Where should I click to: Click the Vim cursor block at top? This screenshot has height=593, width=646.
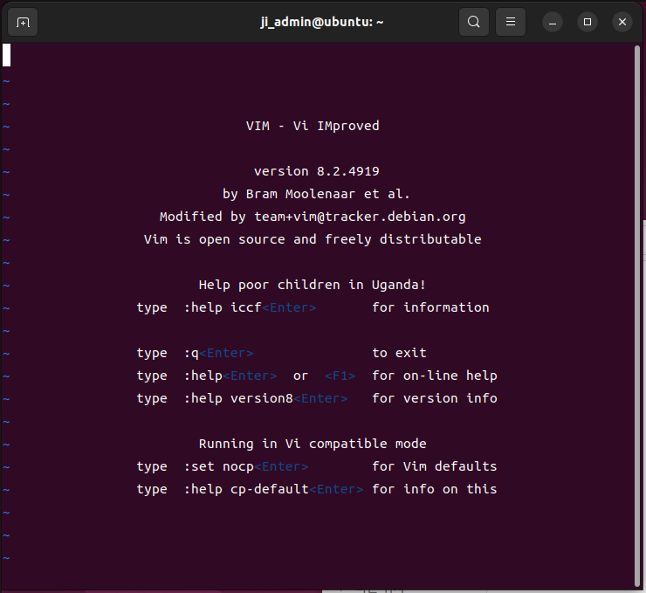(x=7, y=55)
